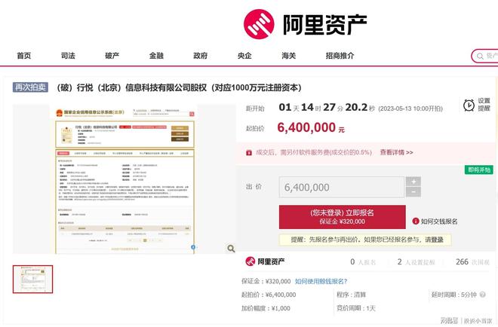Open the 招商推介 navigation tab

[340, 56]
